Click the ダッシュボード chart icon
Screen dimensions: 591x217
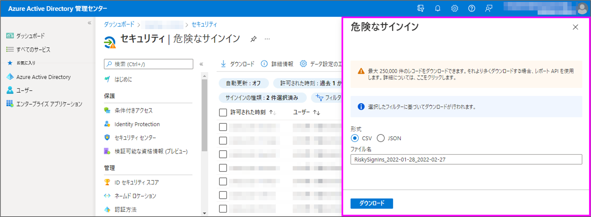[10, 36]
